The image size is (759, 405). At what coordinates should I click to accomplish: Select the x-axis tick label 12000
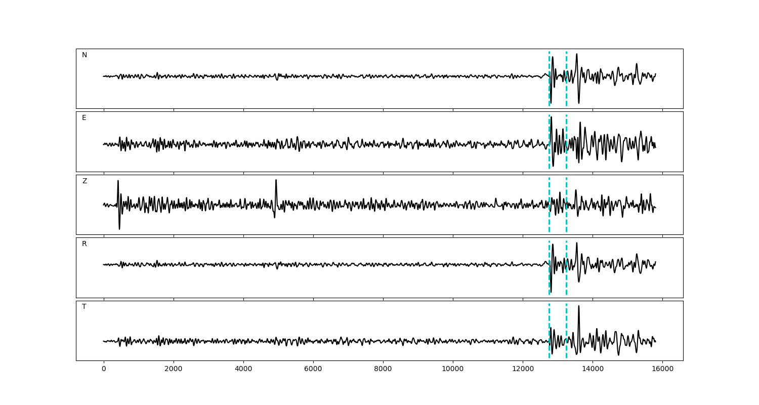click(x=523, y=370)
